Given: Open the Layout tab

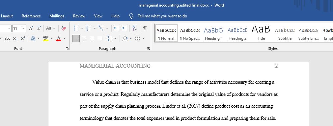Looking at the screenshot, I should 7,16.
